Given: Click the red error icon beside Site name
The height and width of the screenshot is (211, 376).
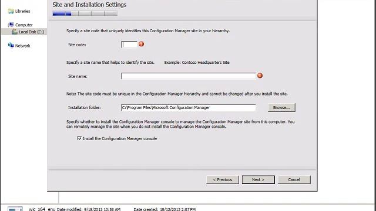Looking at the screenshot, I should [x=260, y=76].
